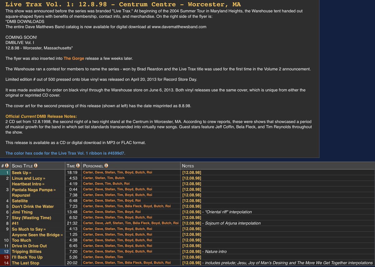Viewport: 375px width, 267px height.
Task: Open the Rapunzel song link
Action: coord(21,195)
